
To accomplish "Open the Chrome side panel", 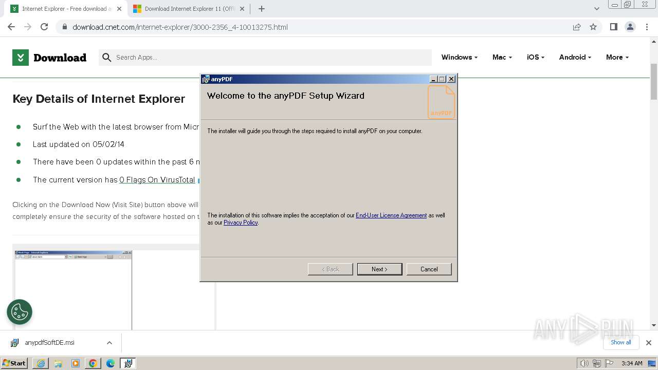I will [613, 27].
